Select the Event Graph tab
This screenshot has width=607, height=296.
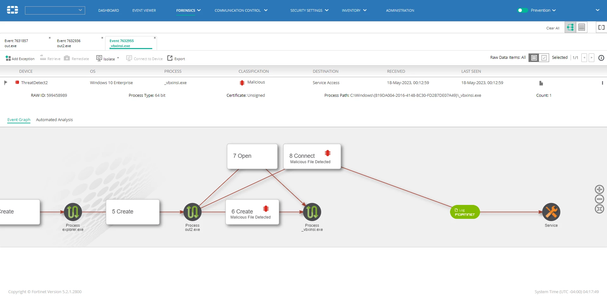click(19, 120)
